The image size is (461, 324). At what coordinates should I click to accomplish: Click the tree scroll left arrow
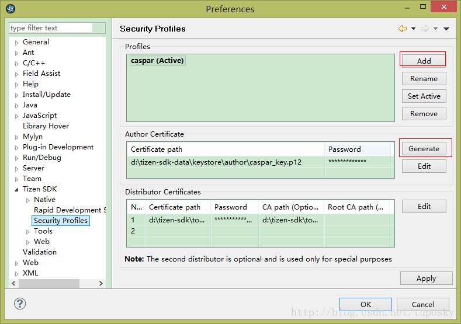click(x=13, y=284)
